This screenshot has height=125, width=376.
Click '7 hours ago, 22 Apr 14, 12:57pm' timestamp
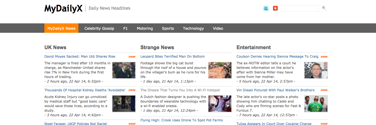[x=267, y=115]
